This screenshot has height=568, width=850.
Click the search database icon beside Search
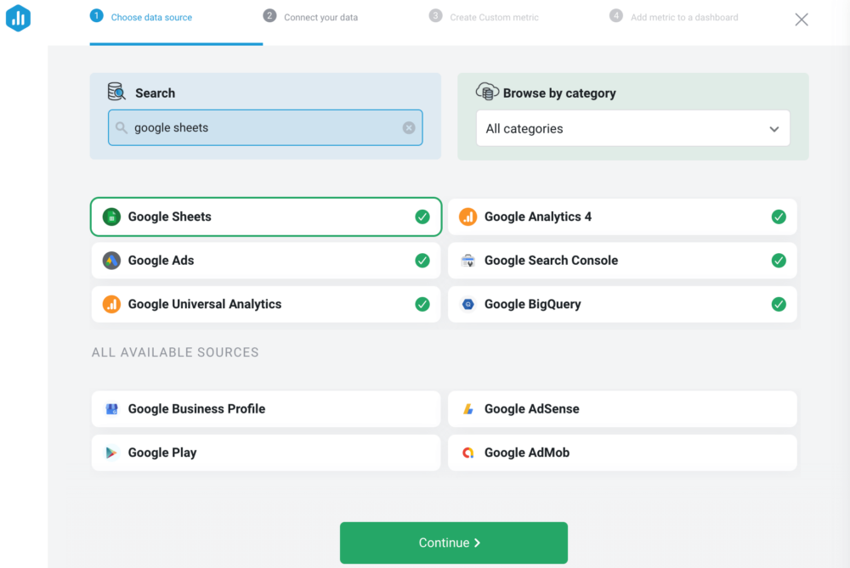tap(116, 92)
